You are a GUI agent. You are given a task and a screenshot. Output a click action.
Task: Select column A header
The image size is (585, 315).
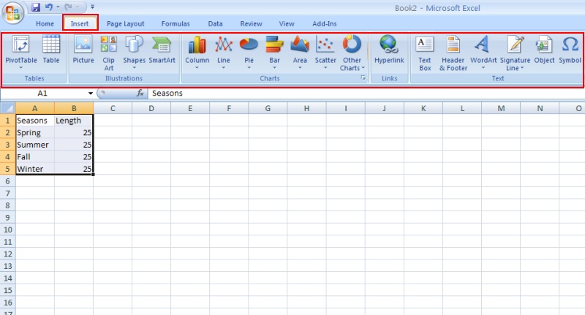pyautogui.click(x=34, y=108)
